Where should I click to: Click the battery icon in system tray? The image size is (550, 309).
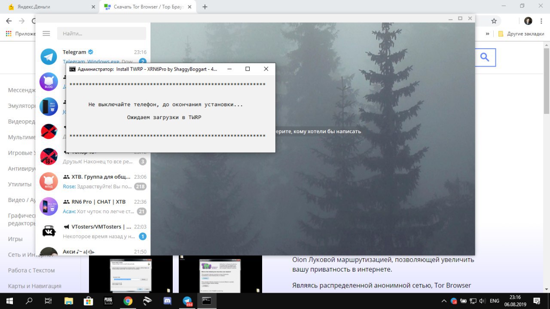(x=464, y=301)
